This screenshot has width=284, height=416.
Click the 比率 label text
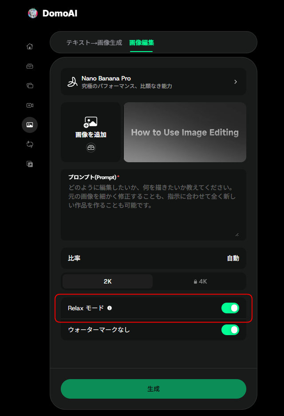point(74,258)
